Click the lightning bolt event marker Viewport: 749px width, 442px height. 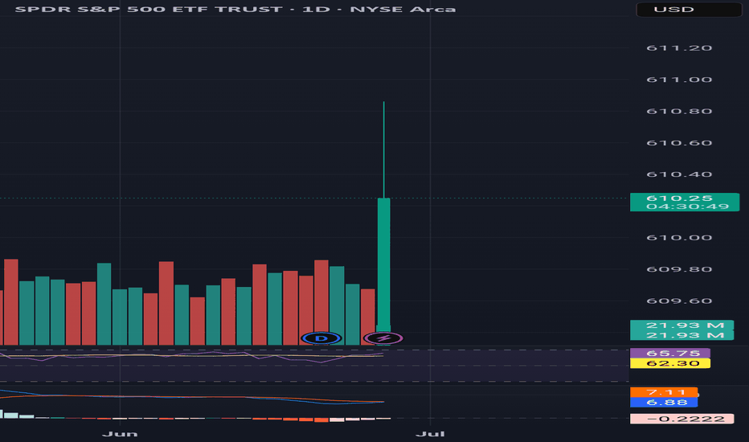383,338
